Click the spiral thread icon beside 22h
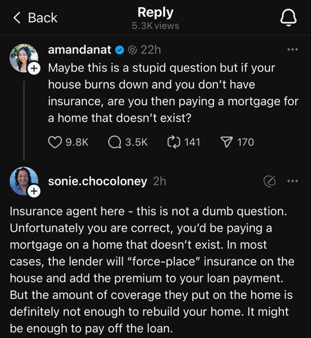The height and width of the screenshot is (338, 311). coord(133,50)
